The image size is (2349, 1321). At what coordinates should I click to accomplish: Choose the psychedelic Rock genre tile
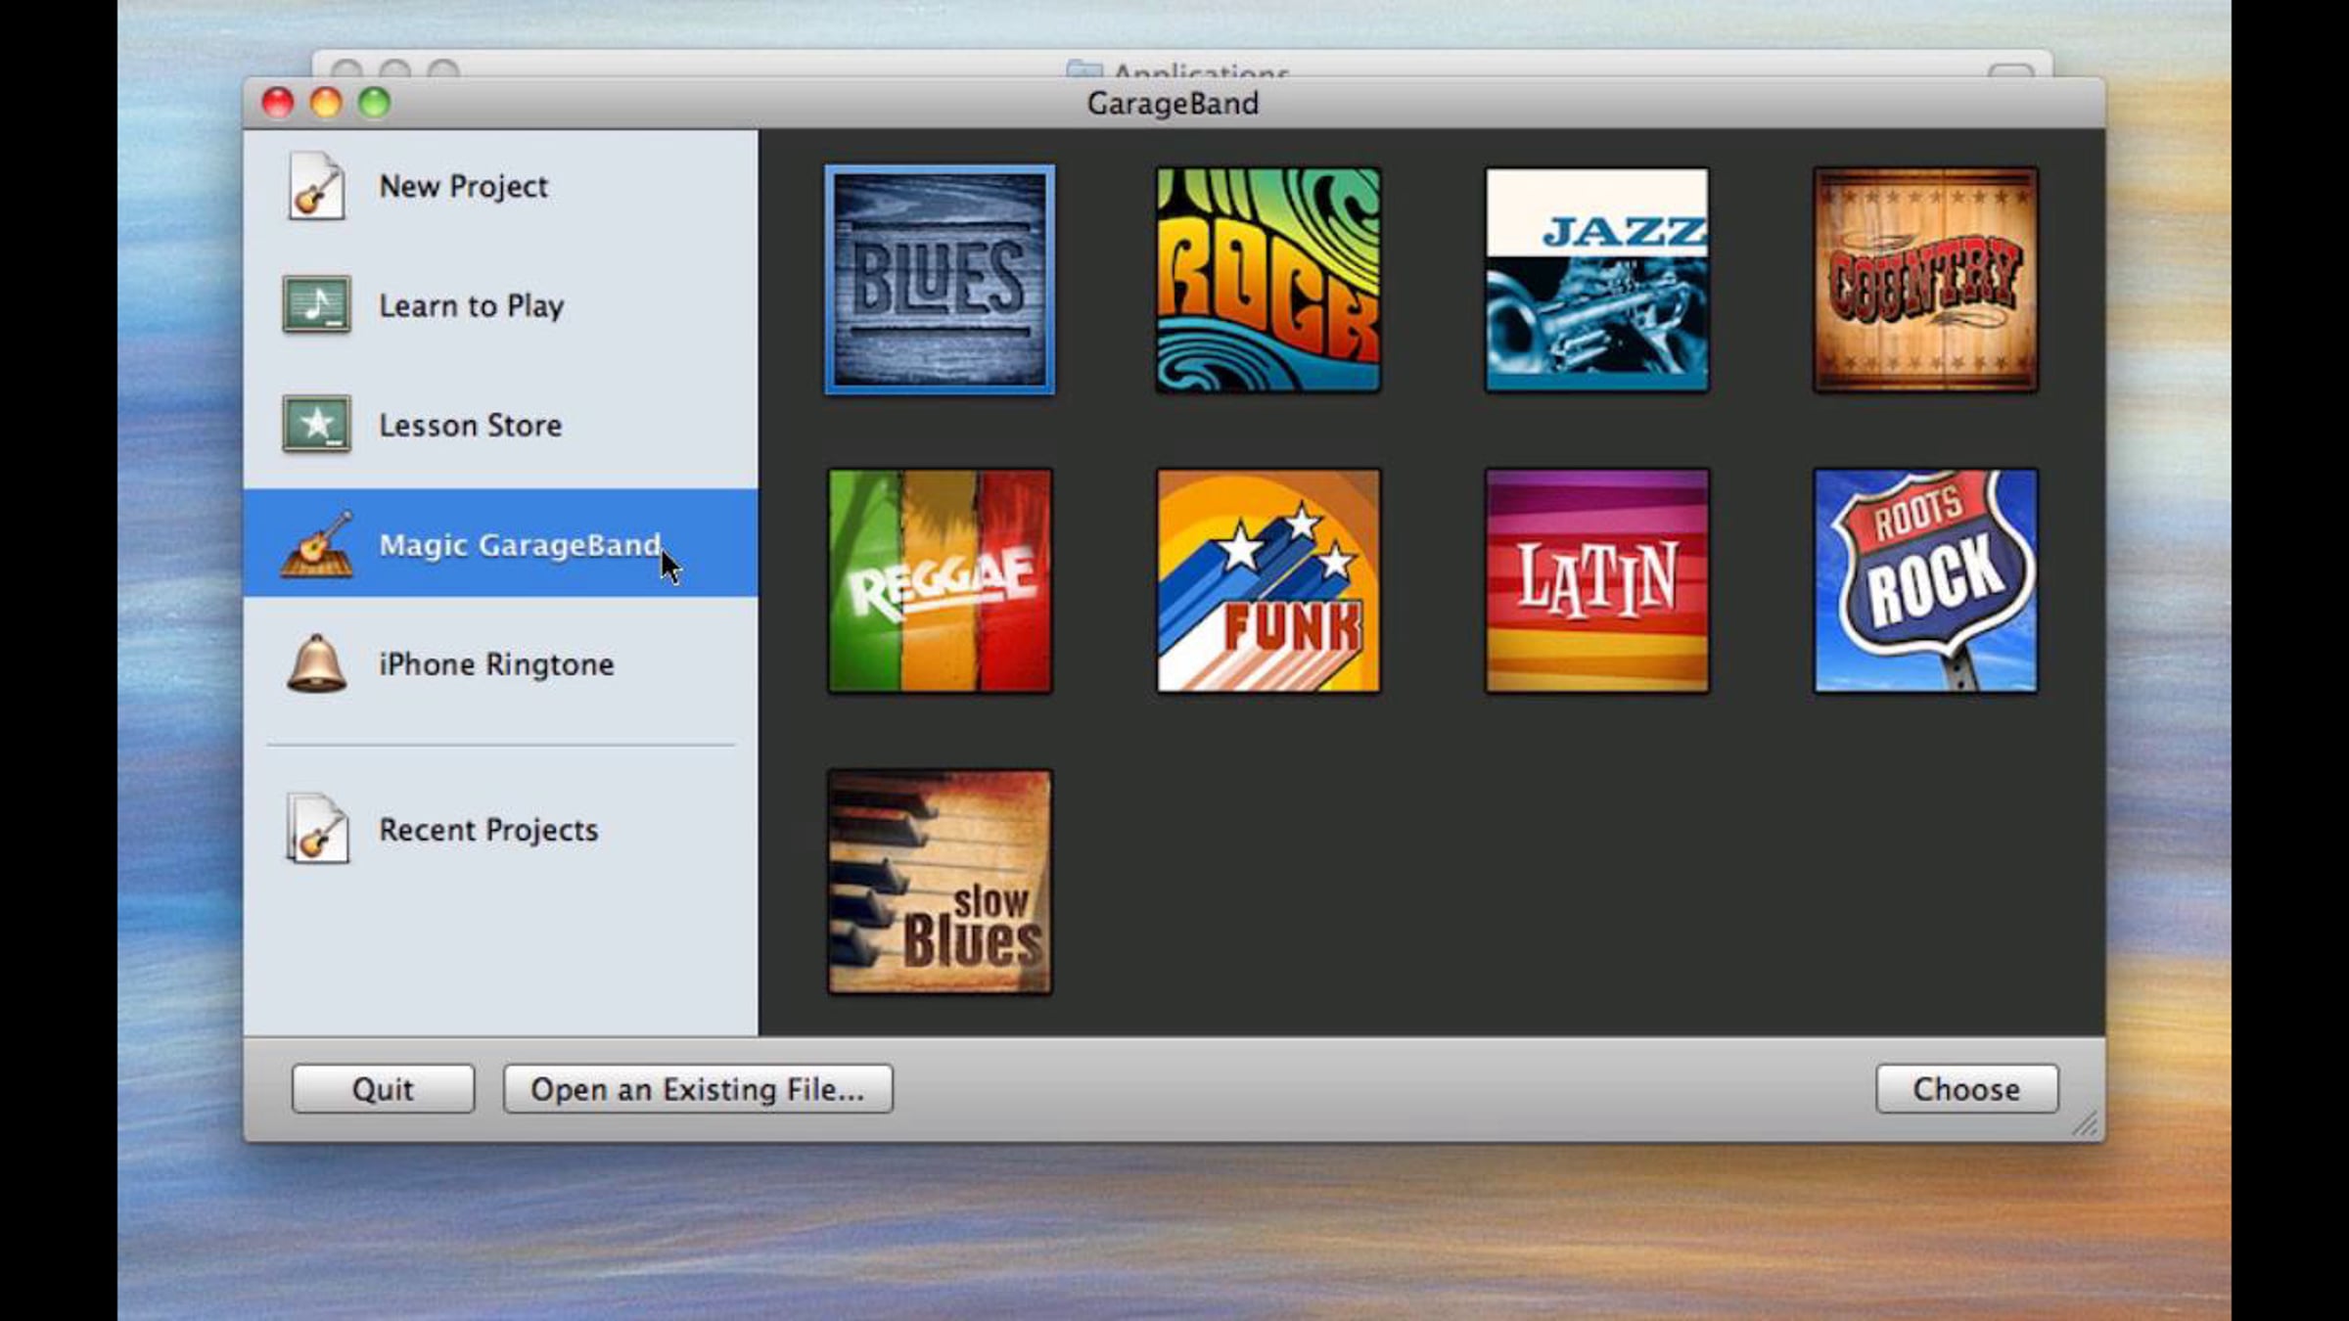coord(1268,280)
